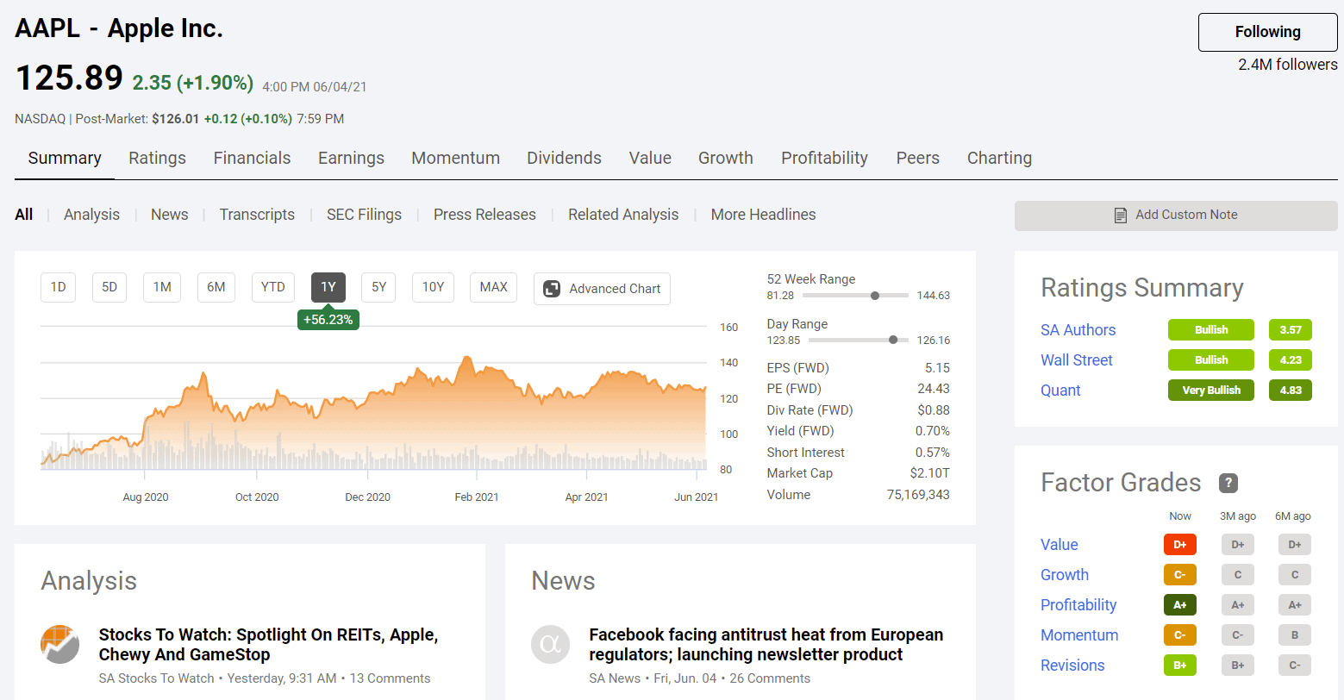Click the Volume 75,169,343 value
Image resolution: width=1344 pixels, height=700 pixels.
coord(918,495)
